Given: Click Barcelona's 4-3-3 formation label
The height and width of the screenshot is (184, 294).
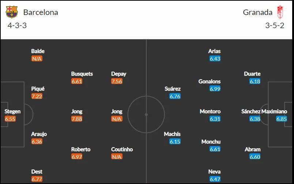Looking at the screenshot, I should [x=17, y=26].
